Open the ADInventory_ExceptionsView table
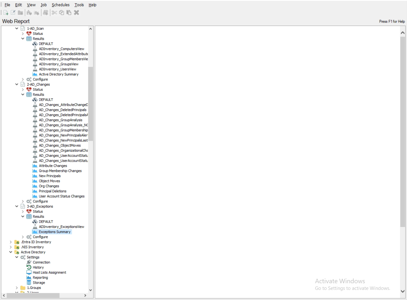Image resolution: width=407 pixels, height=300 pixels. (61, 227)
